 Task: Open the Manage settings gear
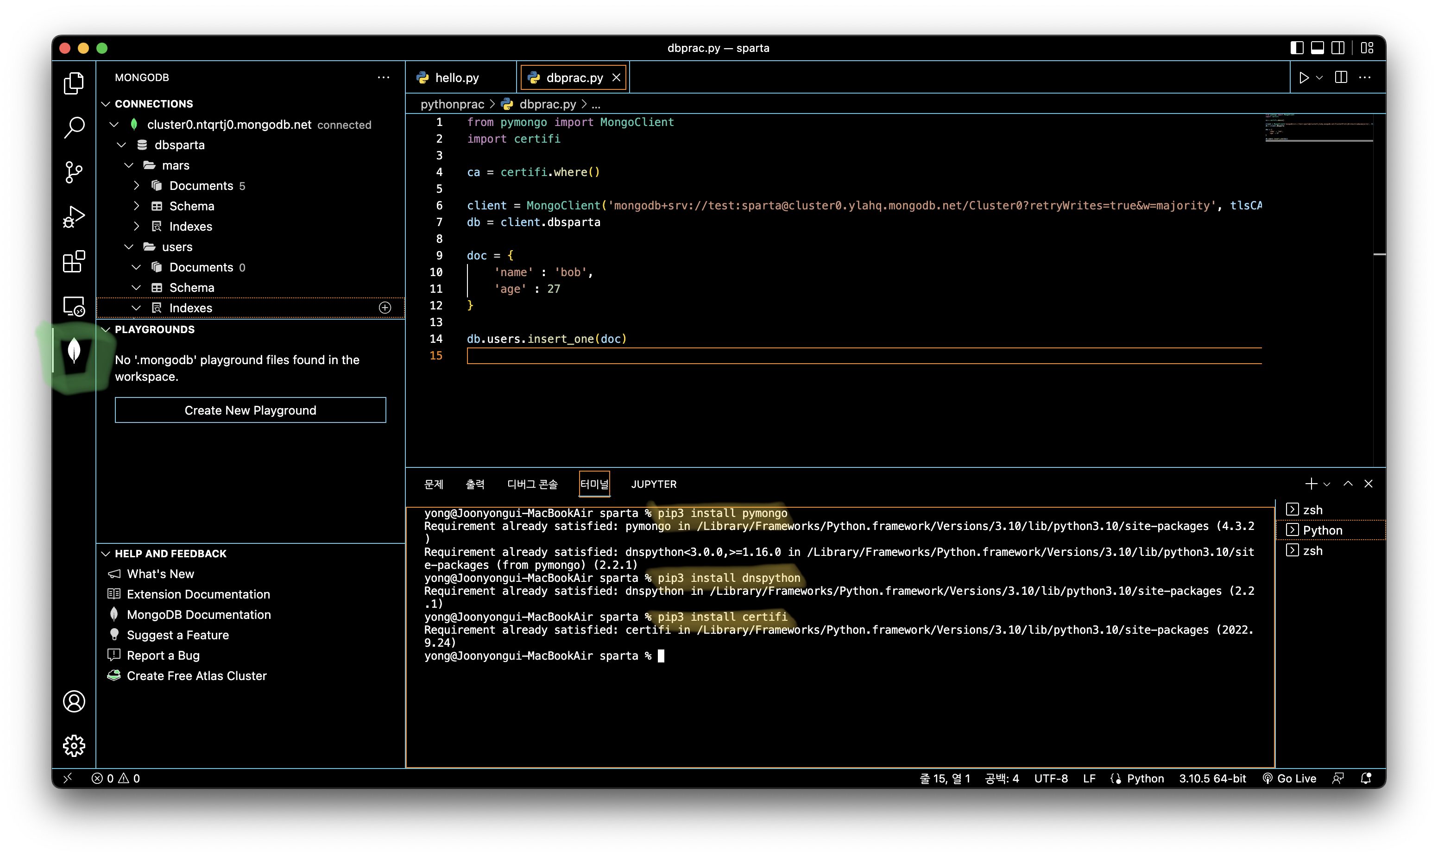(x=74, y=745)
